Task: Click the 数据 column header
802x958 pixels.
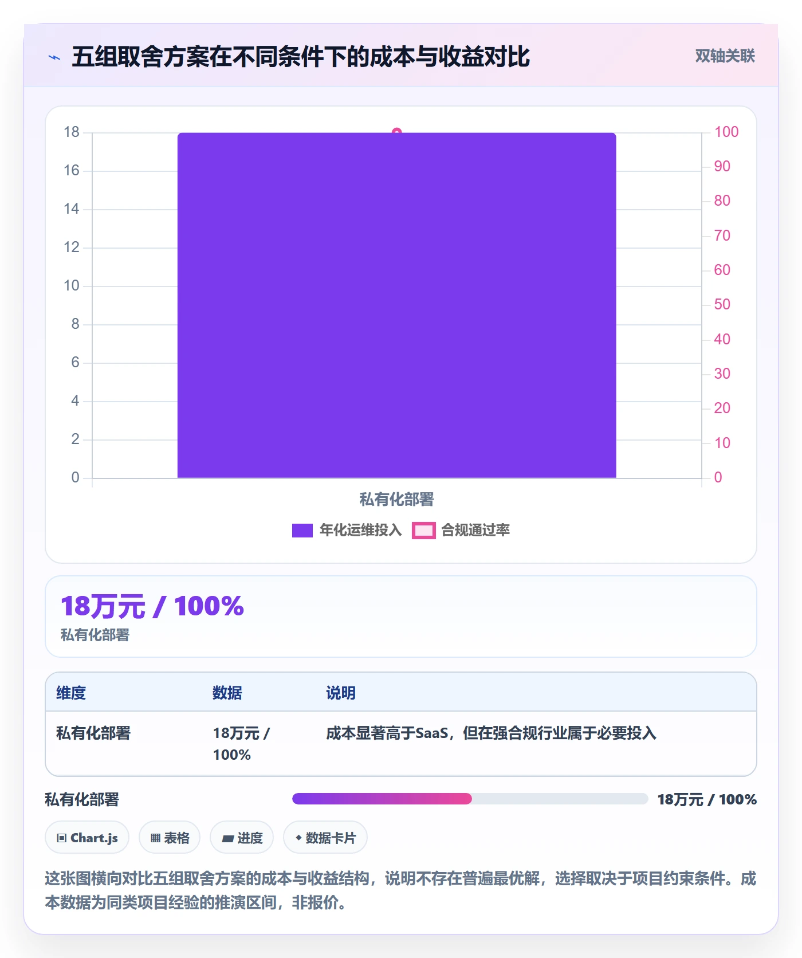Action: (227, 693)
